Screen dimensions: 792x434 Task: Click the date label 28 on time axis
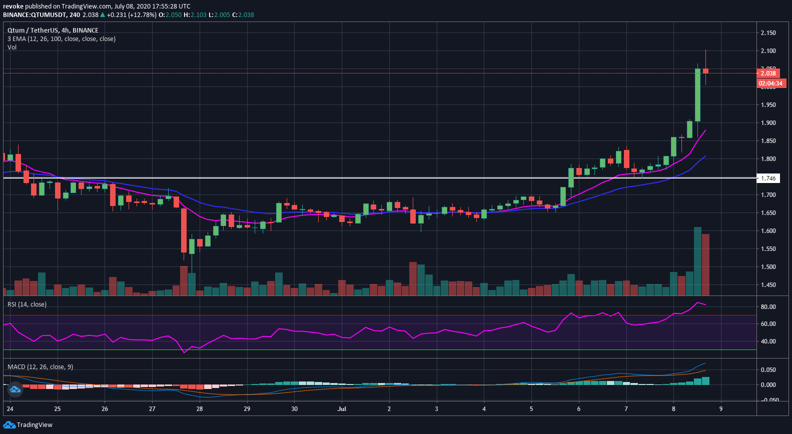[x=200, y=409]
